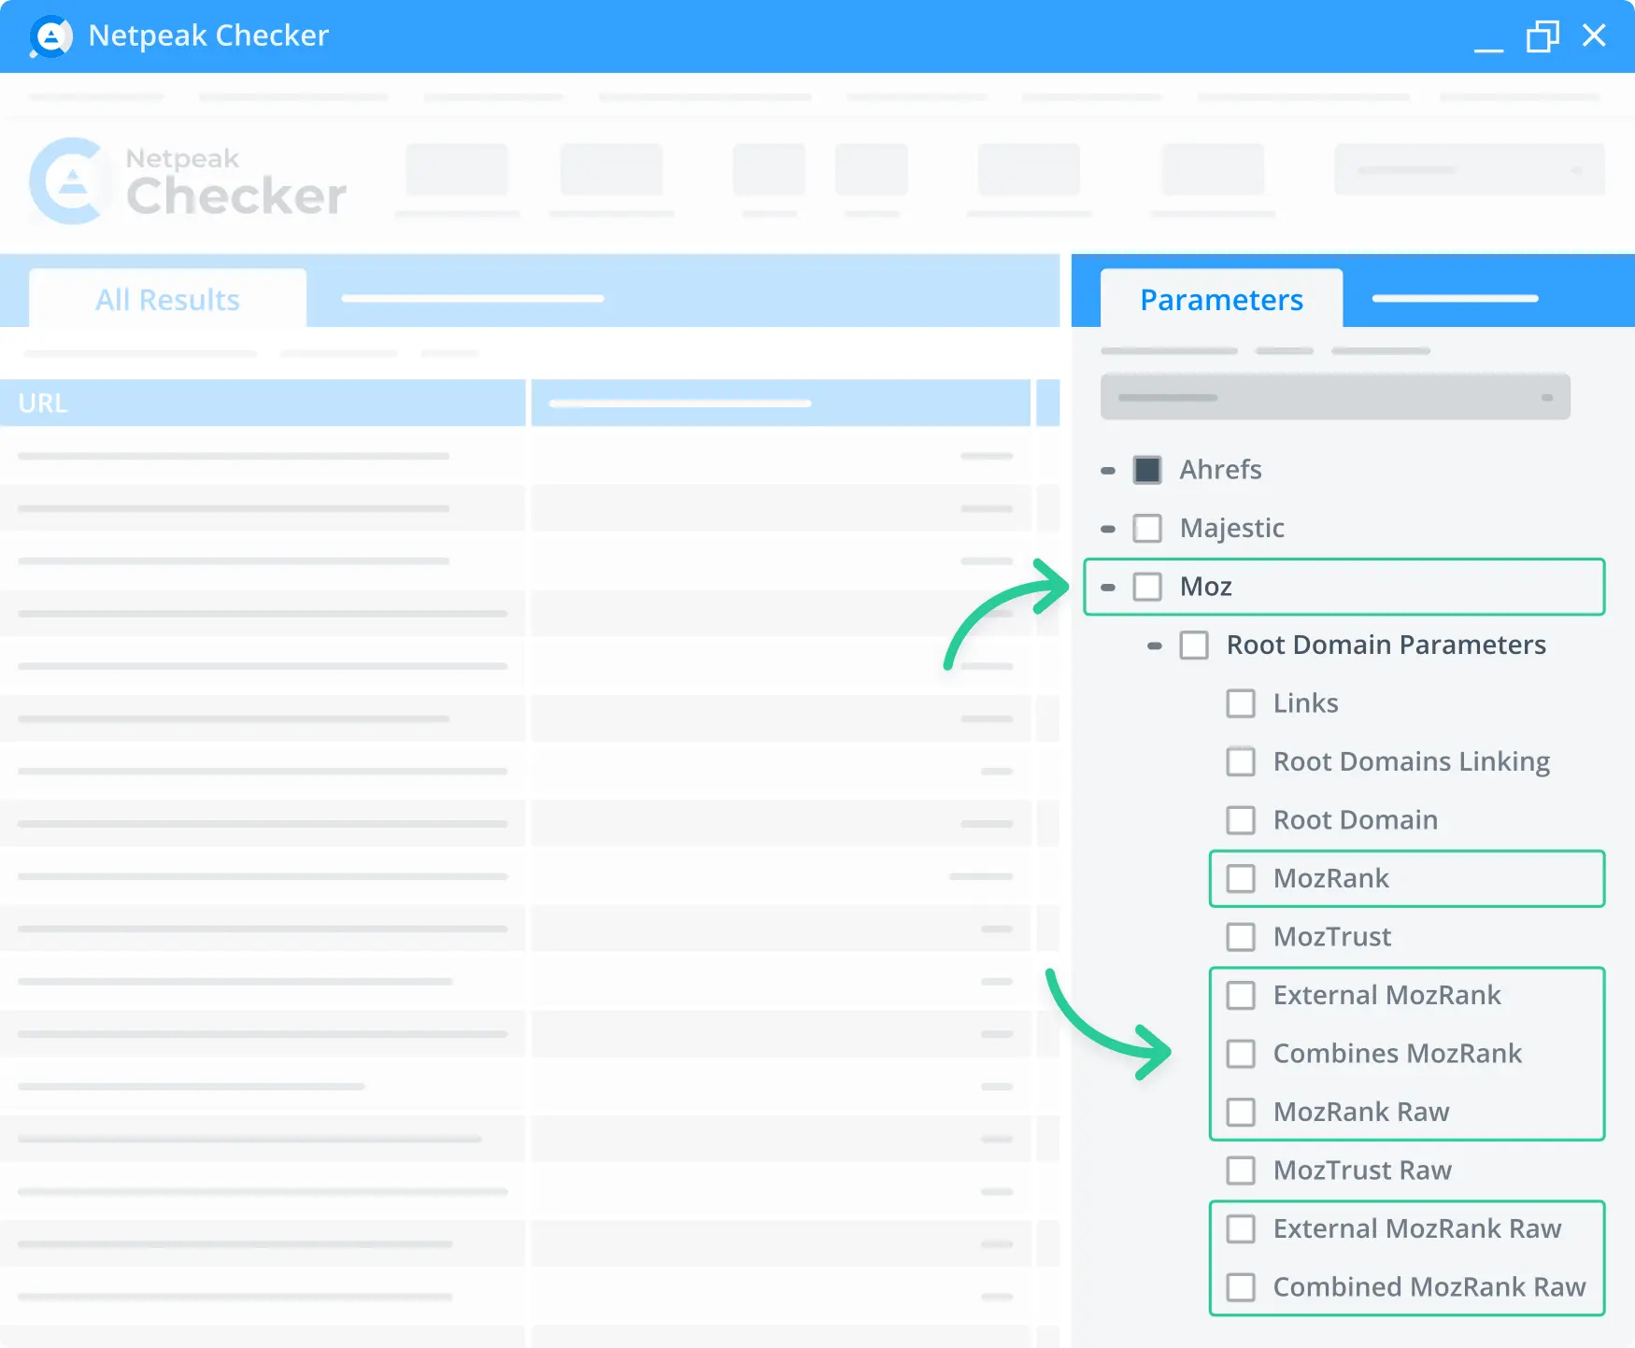Click the 'Netpeak Checker' window title text
The height and width of the screenshot is (1348, 1635).
(x=208, y=35)
